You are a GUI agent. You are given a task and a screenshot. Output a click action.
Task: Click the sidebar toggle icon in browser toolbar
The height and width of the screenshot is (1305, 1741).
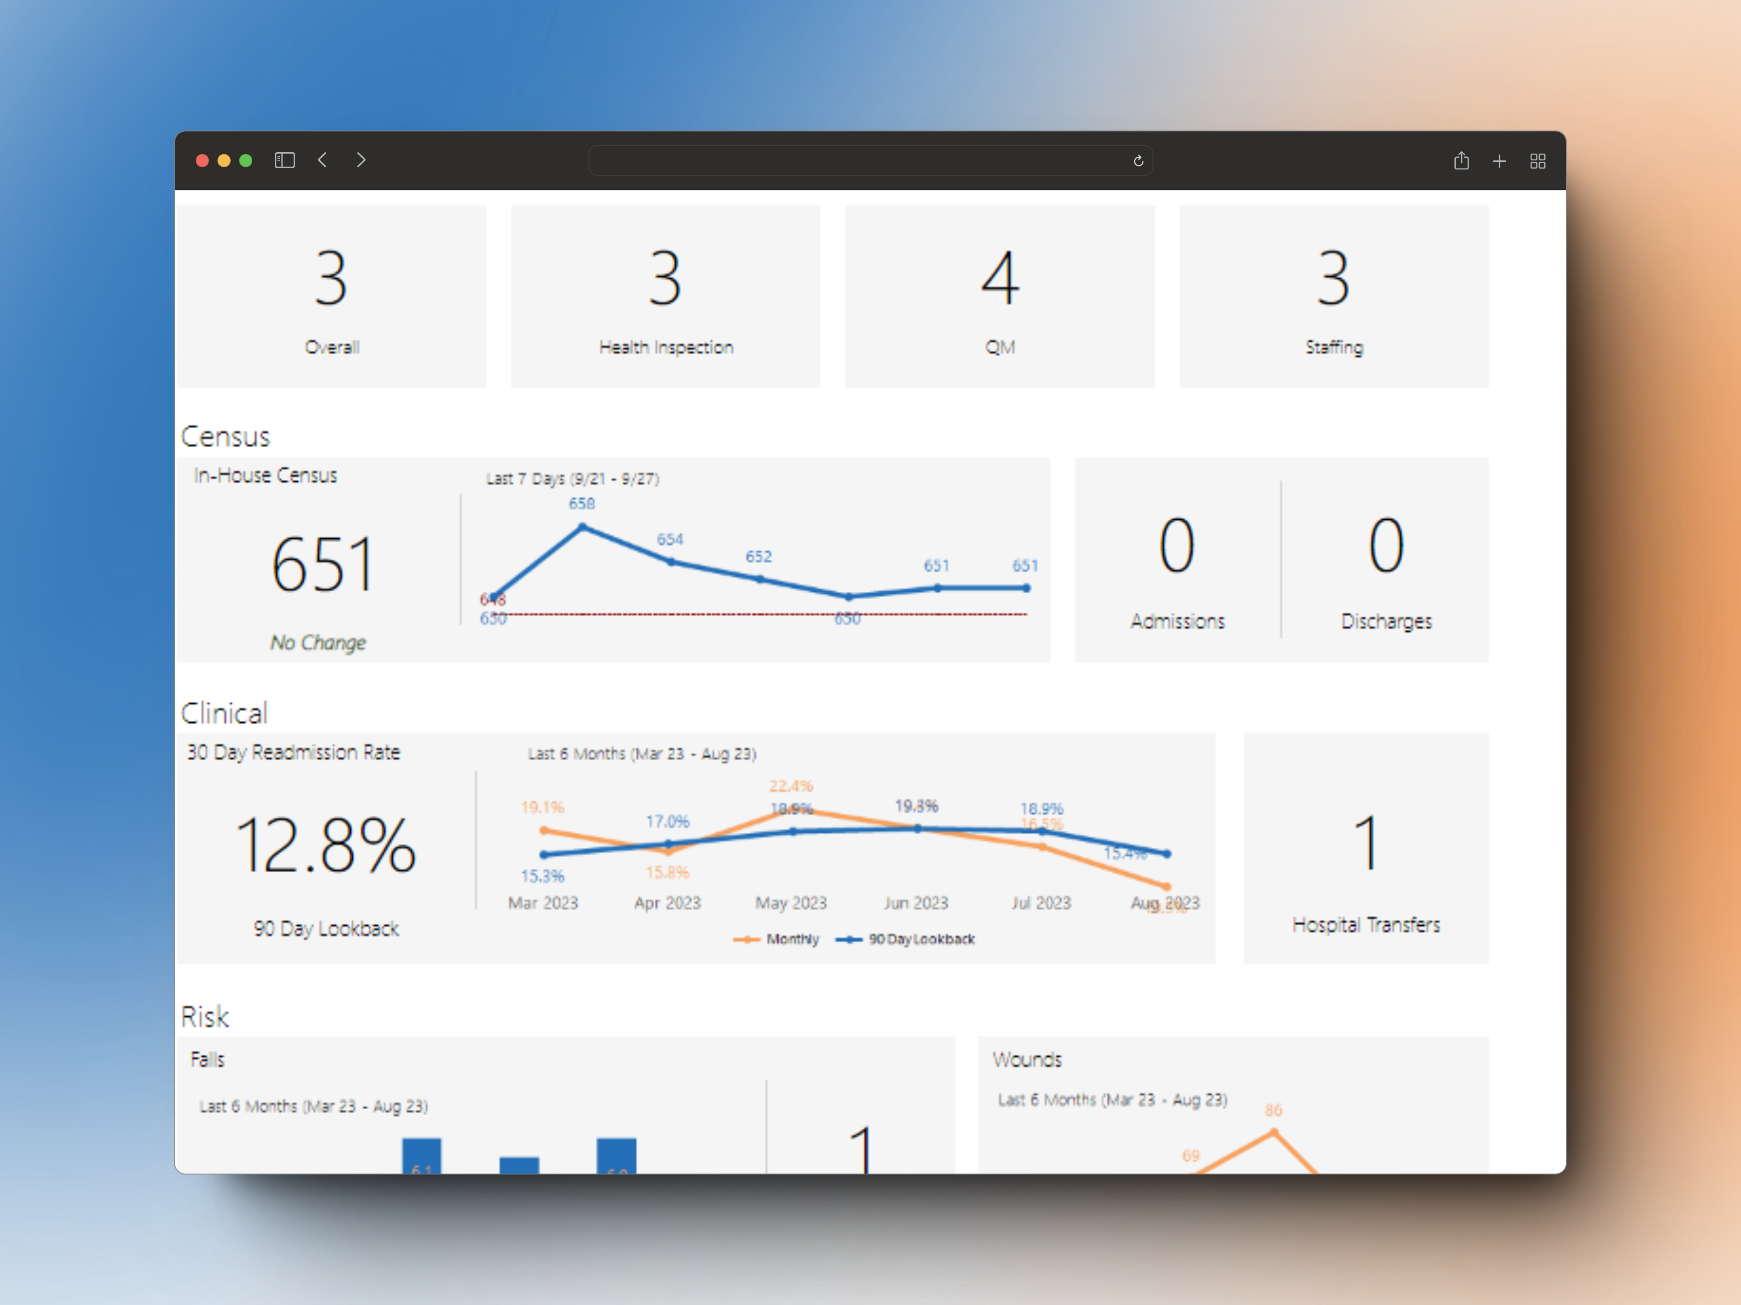(x=284, y=159)
